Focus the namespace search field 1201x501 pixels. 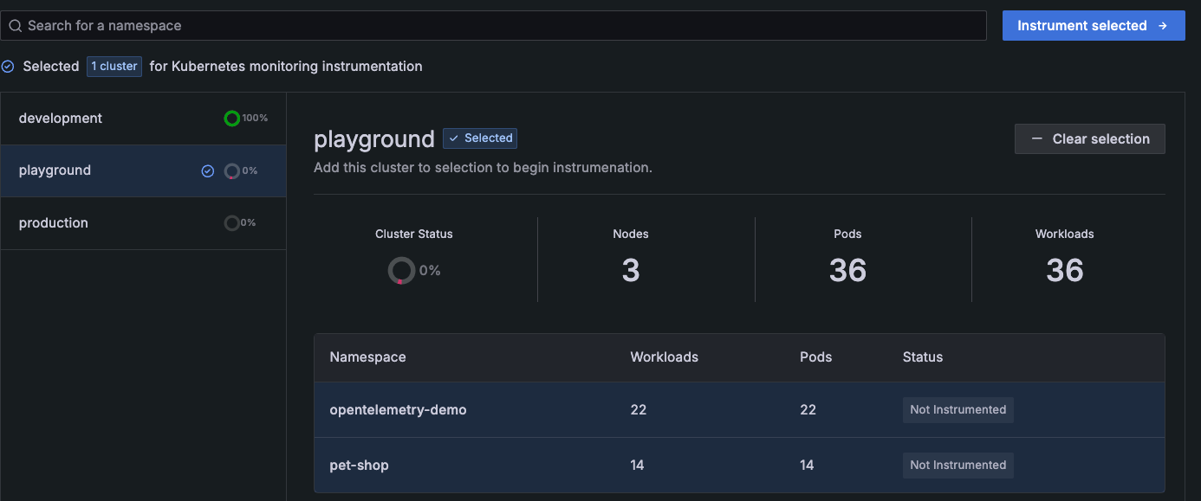coord(503,26)
